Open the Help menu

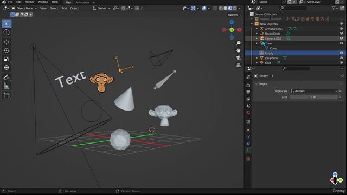pos(55,2)
